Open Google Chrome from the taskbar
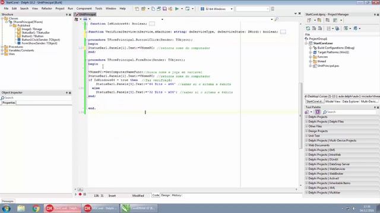Screen dimensions: 380x213 [36, 208]
